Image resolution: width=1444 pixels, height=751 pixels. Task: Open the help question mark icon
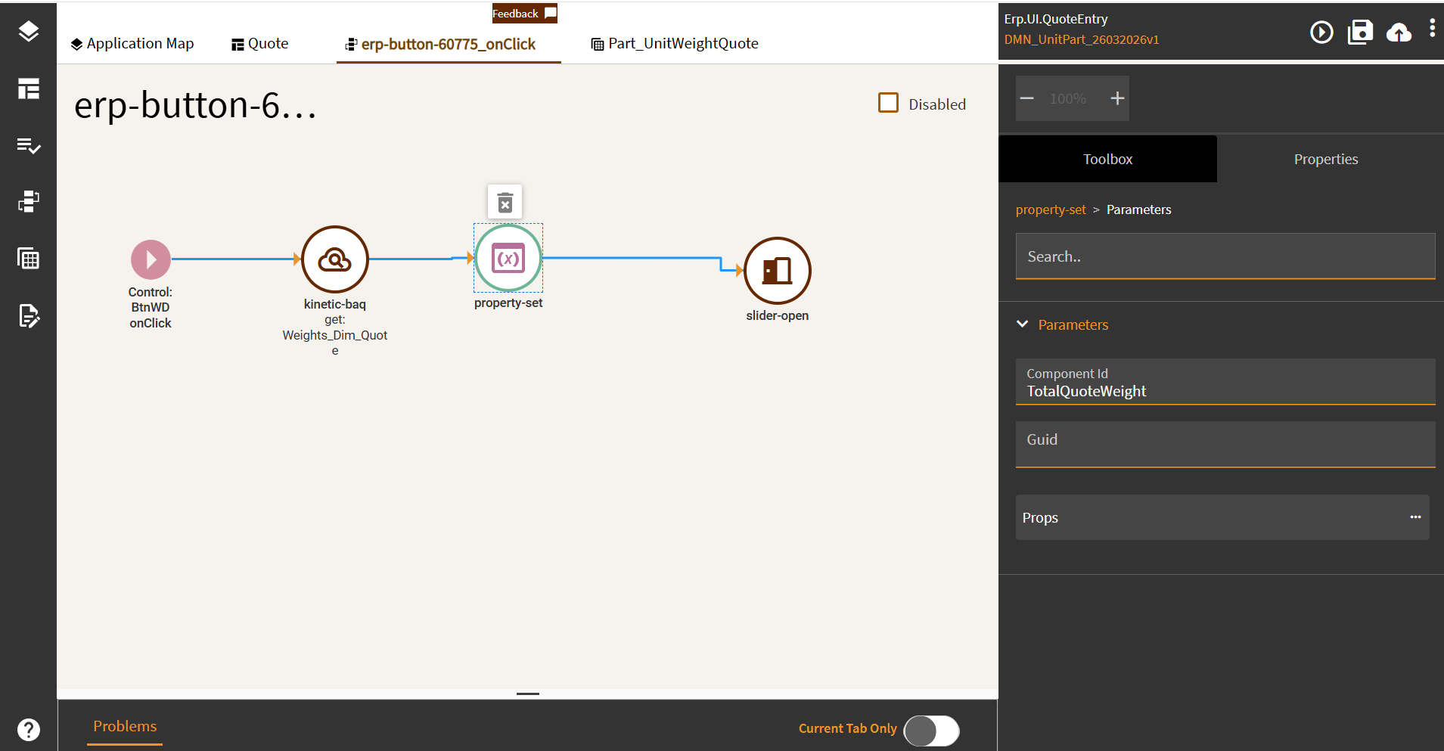click(29, 730)
